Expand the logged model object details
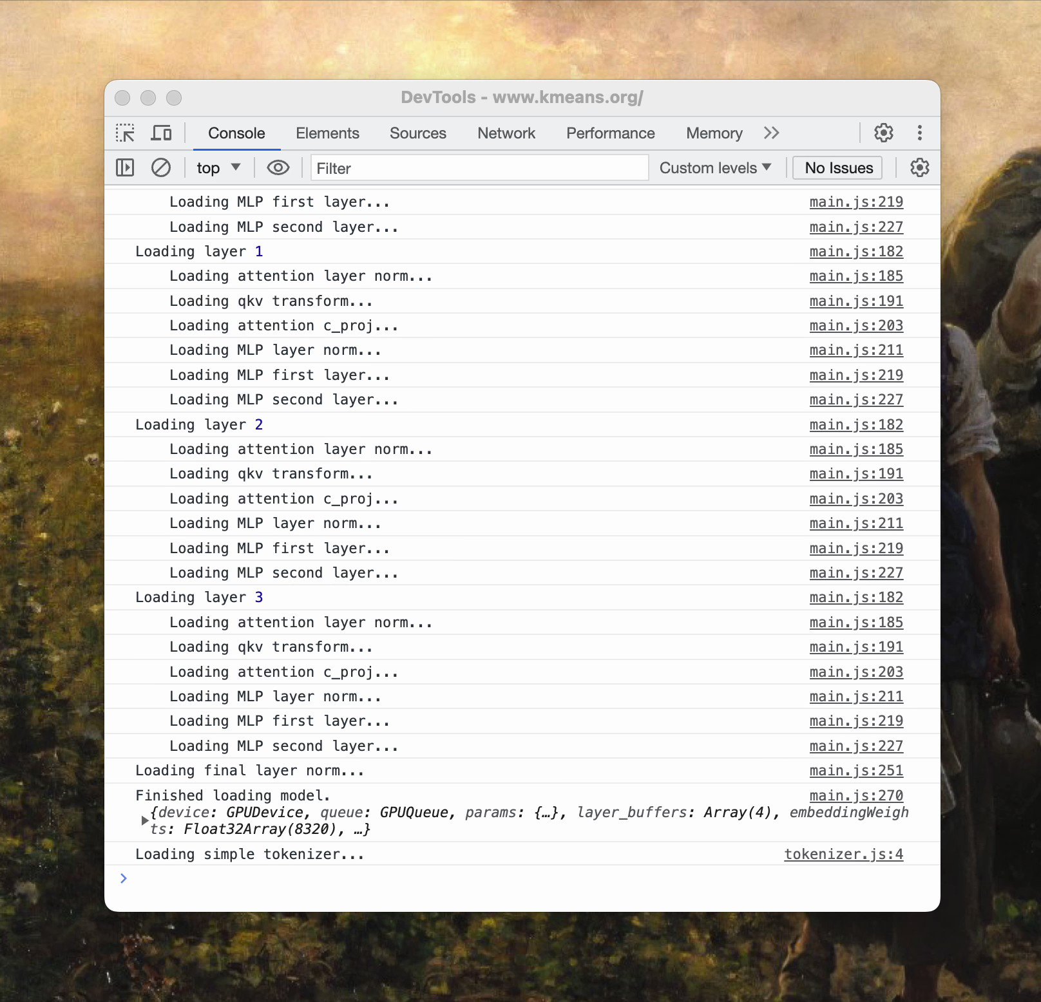 [144, 820]
